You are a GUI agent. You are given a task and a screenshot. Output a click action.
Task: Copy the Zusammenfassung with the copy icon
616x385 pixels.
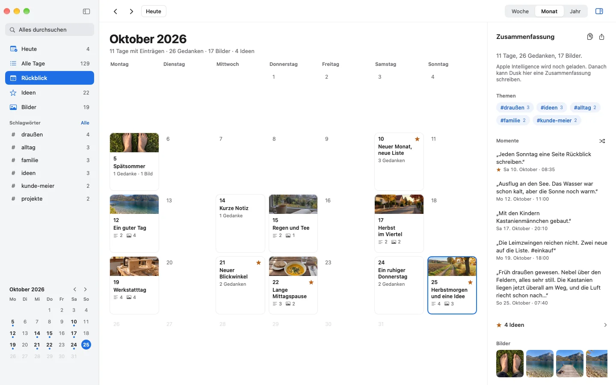tap(590, 37)
